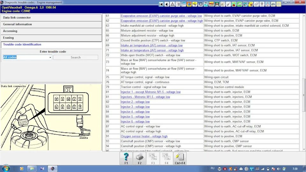Open the Erasing section
The height and width of the screenshot is (172, 306).
click(51, 38)
